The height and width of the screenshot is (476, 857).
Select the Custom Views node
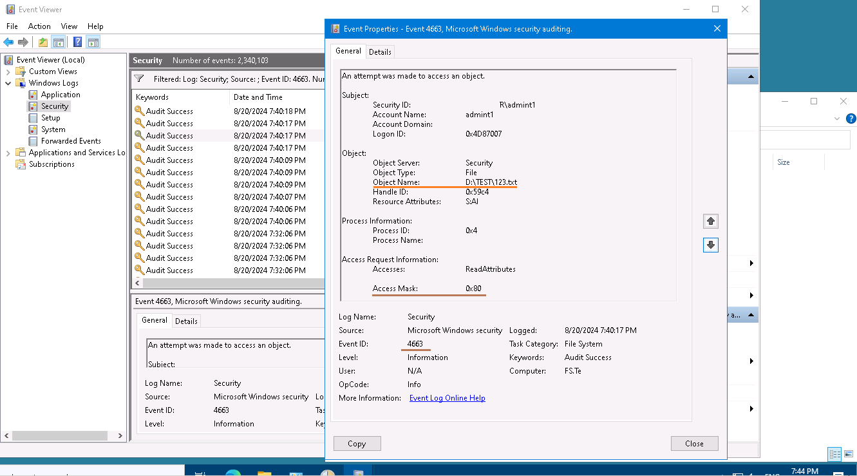pos(53,71)
